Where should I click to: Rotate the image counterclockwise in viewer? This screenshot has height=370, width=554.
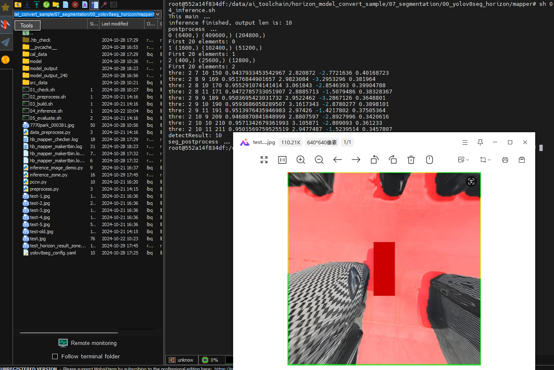tap(374, 160)
